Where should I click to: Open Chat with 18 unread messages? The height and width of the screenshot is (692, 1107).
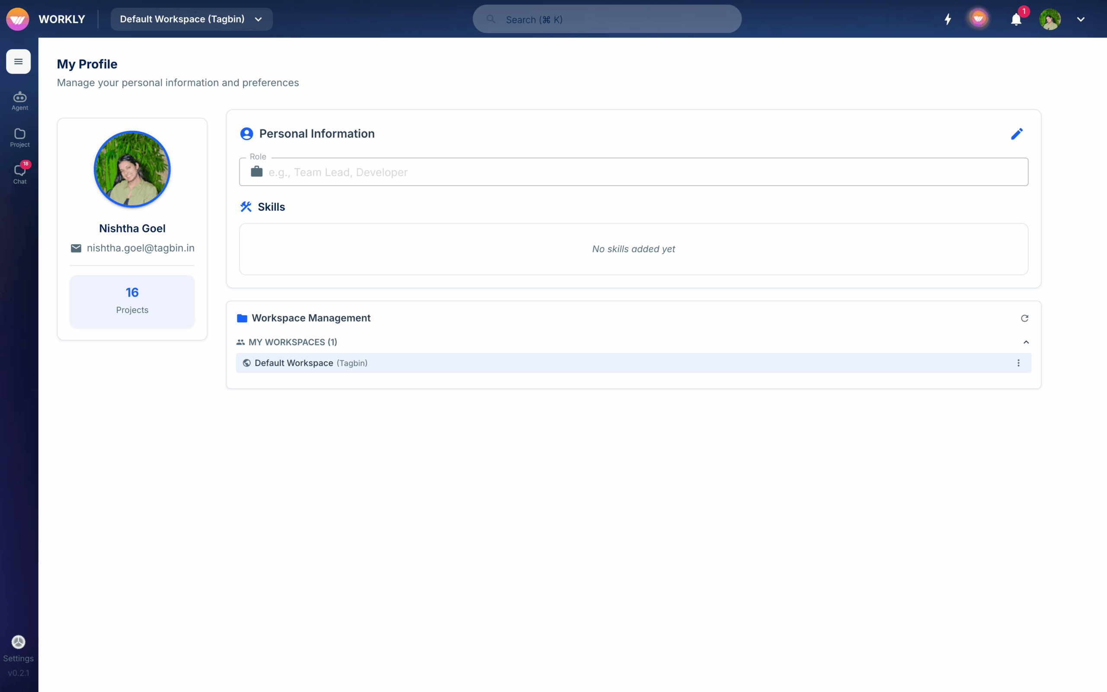click(19, 173)
